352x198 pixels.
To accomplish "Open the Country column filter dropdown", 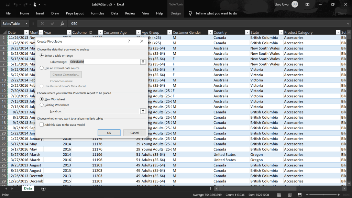I will coord(210,33).
